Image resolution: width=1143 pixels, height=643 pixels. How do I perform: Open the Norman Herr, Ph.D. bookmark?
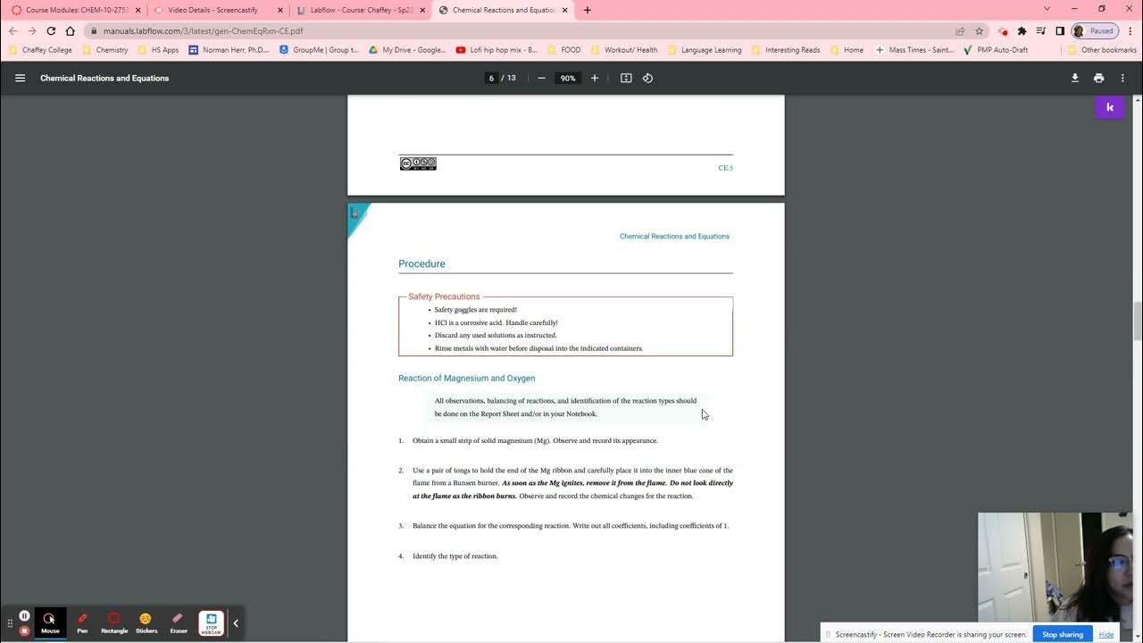(229, 50)
